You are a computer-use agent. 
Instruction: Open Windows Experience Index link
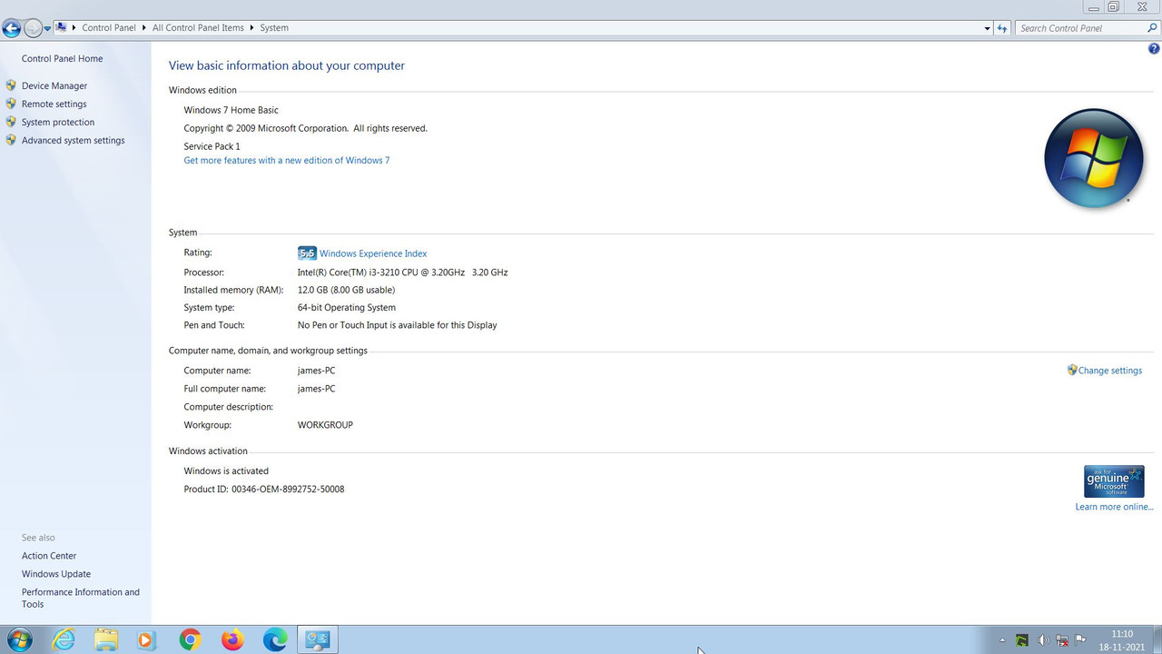[x=373, y=254]
